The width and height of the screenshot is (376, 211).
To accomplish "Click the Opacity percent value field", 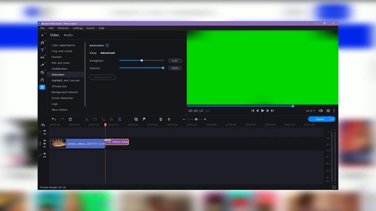I will point(175,68).
